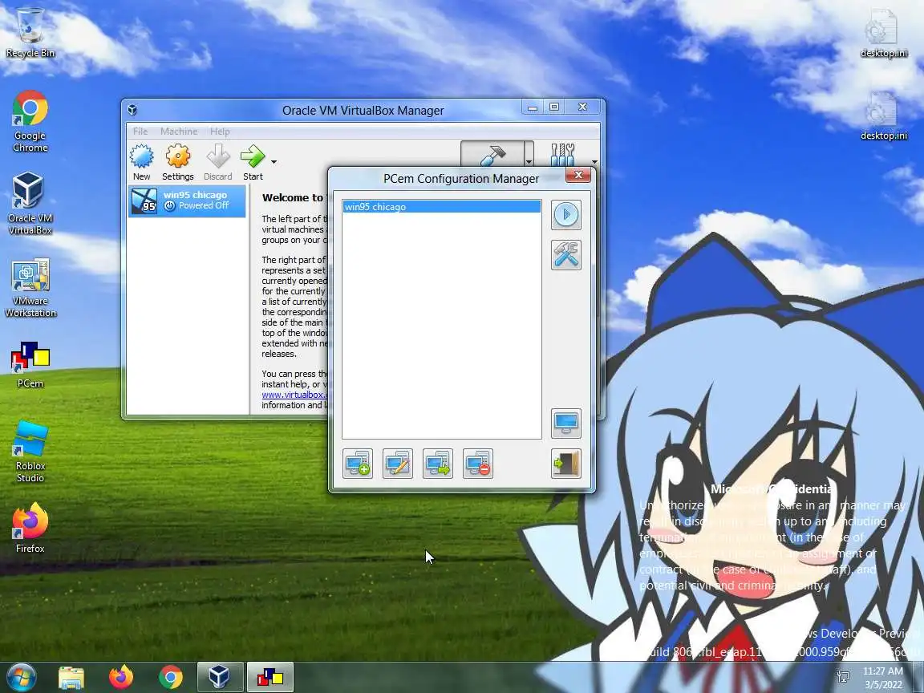This screenshot has width=924, height=693.
Task: Click the network tray icon
Action: click(843, 677)
